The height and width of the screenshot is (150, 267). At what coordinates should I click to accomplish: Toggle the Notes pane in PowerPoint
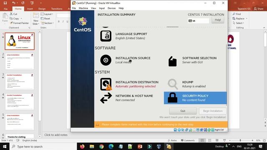coord(172,140)
